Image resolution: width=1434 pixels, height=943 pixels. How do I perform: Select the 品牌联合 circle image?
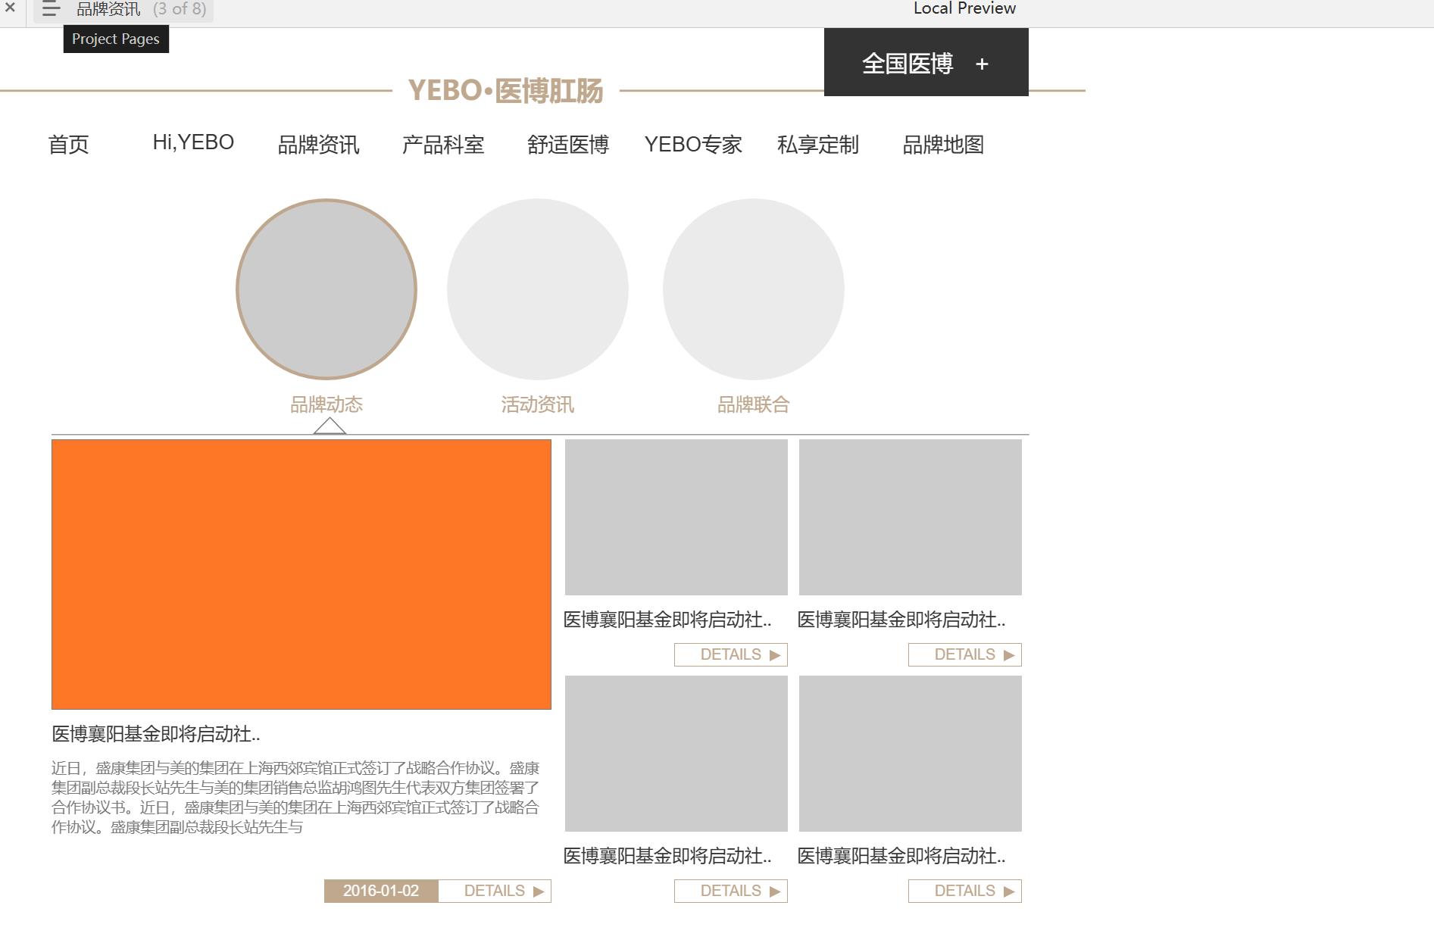pos(754,289)
